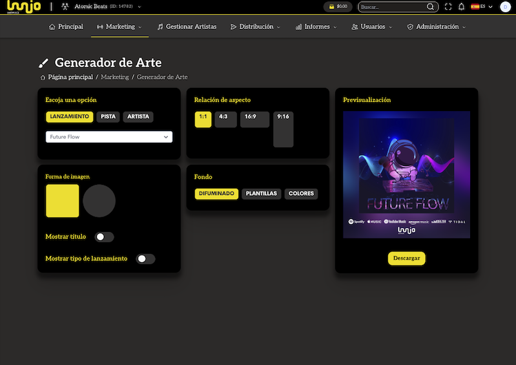Open the Administración nav item
Image resolution: width=516 pixels, height=365 pixels.
point(437,26)
